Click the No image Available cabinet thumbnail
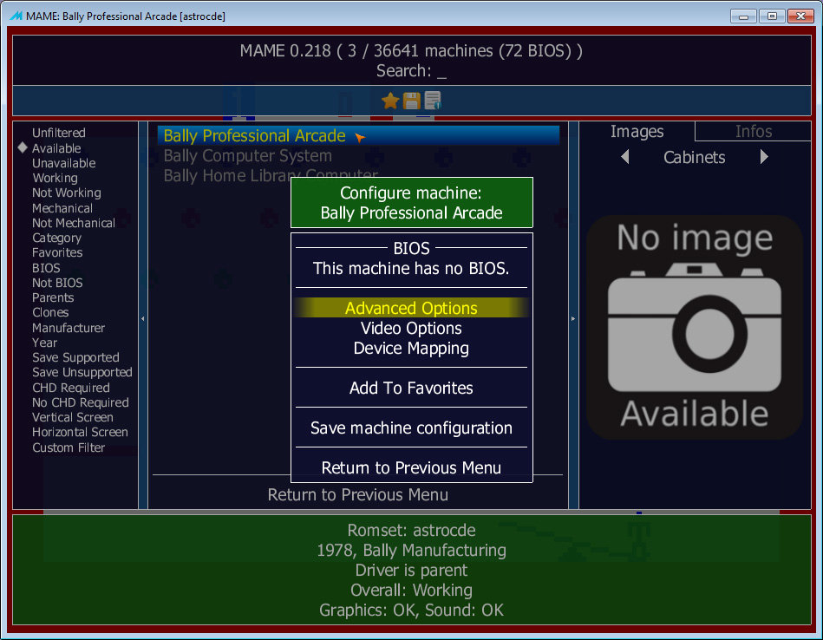This screenshot has width=823, height=640. pos(695,327)
